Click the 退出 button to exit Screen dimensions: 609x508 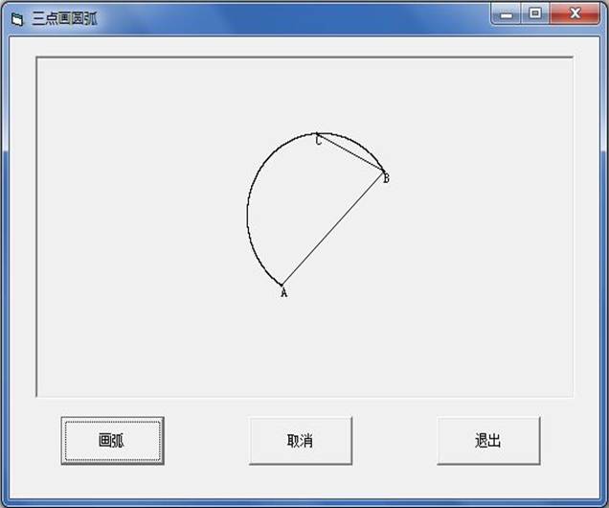(488, 441)
